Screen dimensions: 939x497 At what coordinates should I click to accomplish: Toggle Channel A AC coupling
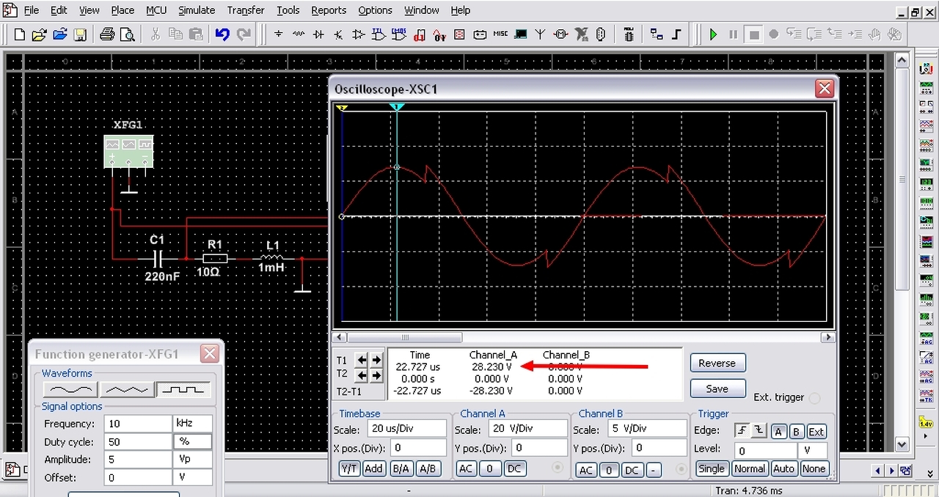(x=467, y=468)
